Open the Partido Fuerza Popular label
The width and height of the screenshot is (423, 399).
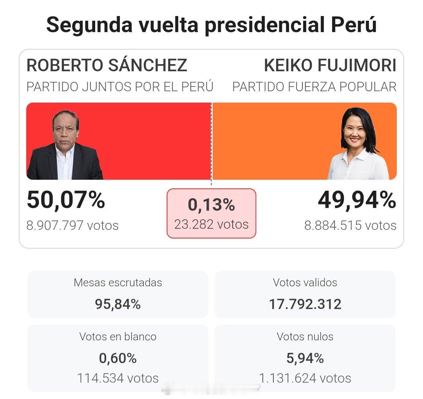314,87
